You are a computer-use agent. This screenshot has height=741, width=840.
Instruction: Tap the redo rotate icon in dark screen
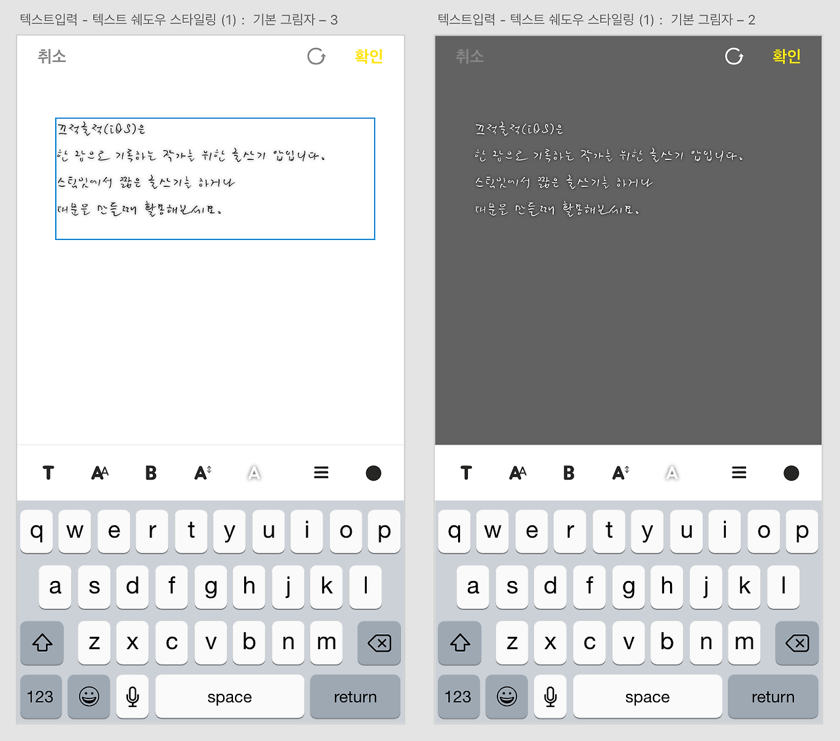(x=734, y=56)
